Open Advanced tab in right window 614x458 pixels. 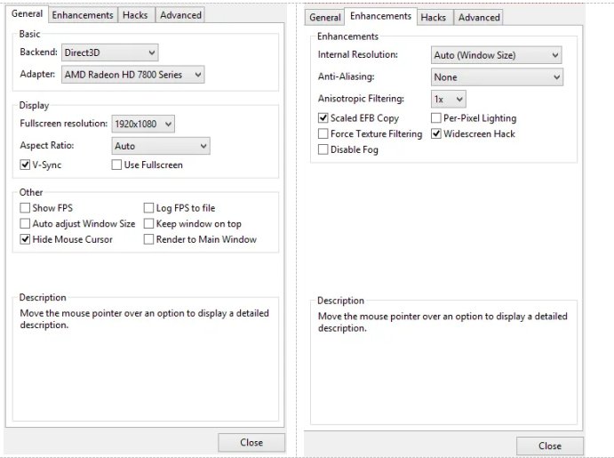click(x=479, y=17)
